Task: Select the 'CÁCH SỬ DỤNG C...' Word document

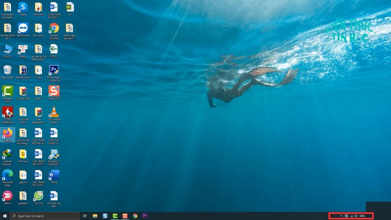Action: pyautogui.click(x=54, y=136)
